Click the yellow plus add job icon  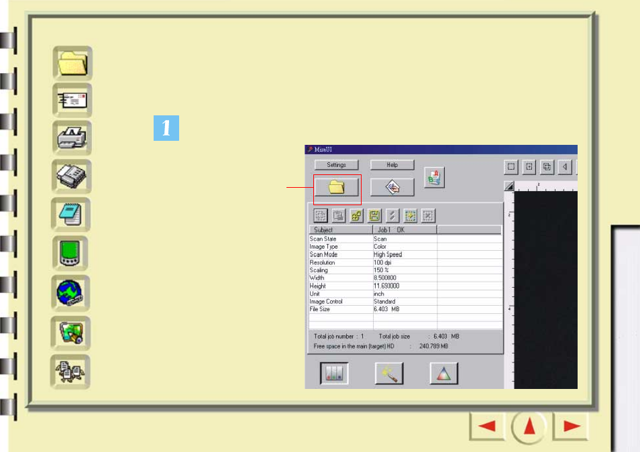(x=410, y=215)
